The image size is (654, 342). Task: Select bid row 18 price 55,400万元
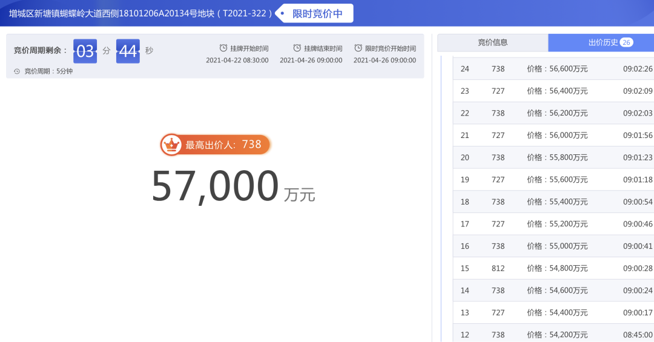(x=557, y=202)
